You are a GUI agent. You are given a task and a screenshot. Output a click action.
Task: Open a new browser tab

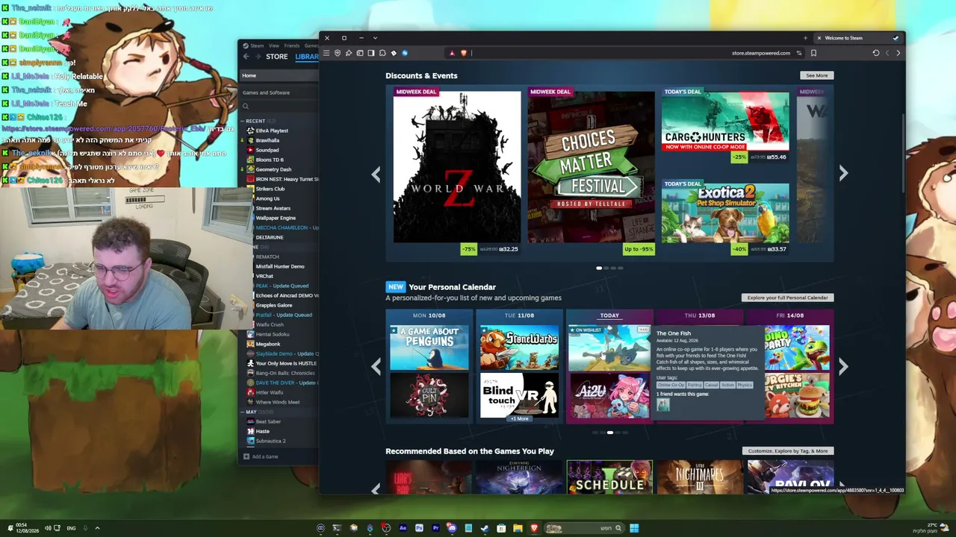click(805, 38)
